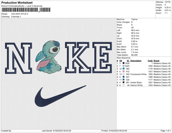Click the 'Brand' column header
172x133 pixels.
[156, 61]
